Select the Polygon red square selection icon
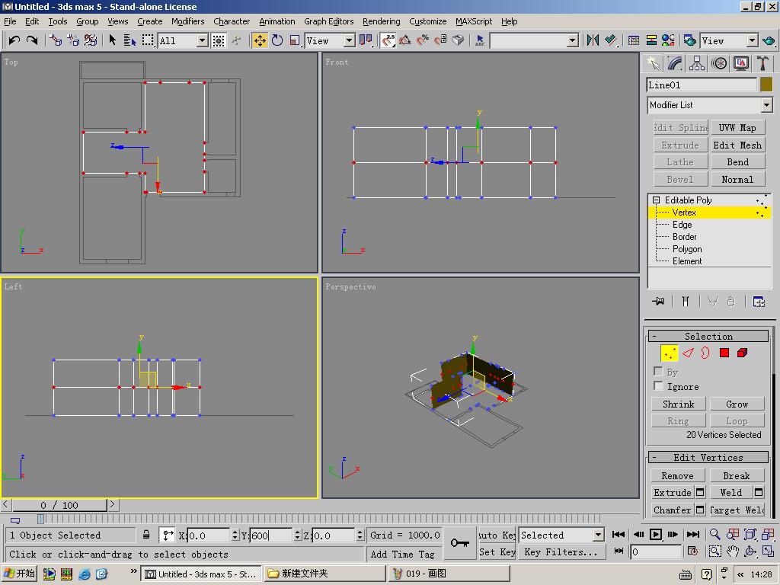The width and height of the screenshot is (780, 585). (x=724, y=353)
